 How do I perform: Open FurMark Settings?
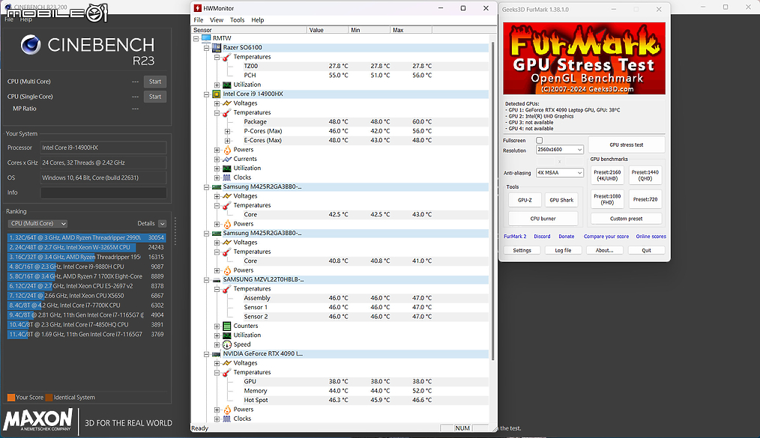[522, 250]
